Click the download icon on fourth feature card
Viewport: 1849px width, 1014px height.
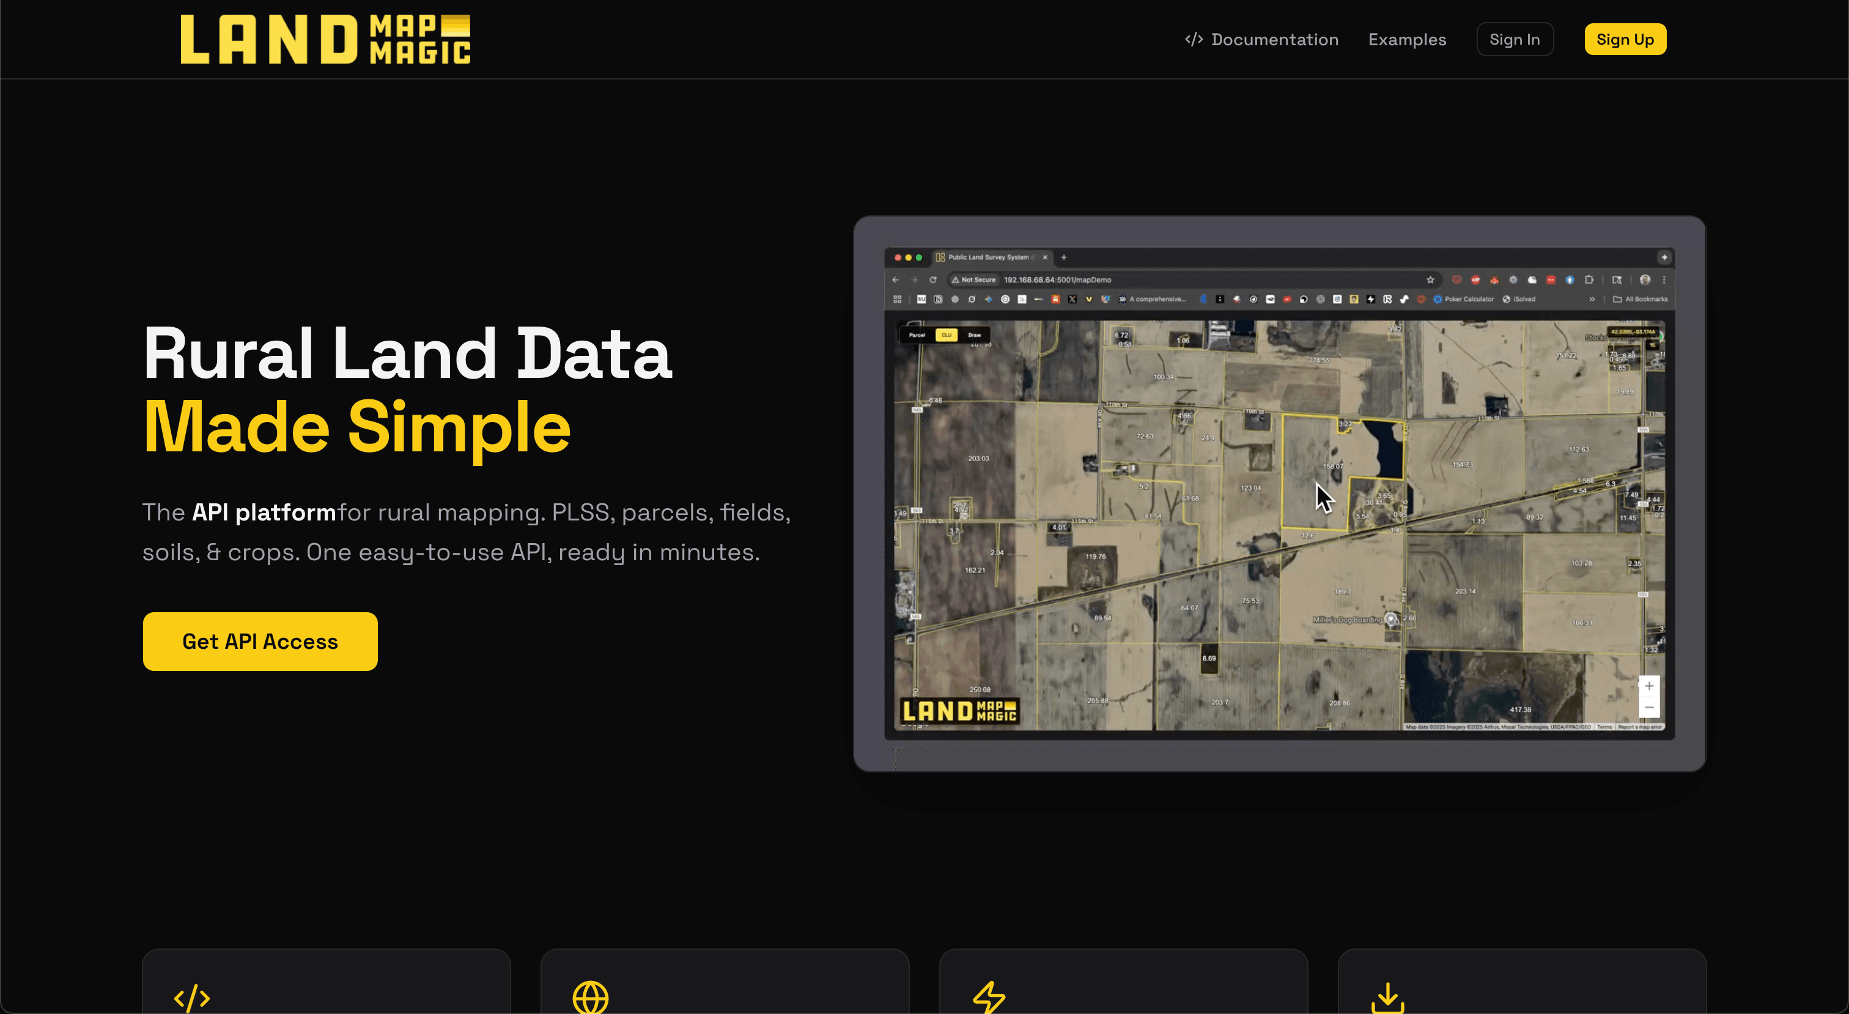pyautogui.click(x=1387, y=997)
